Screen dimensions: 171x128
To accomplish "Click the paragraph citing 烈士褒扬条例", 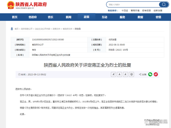I will (x=72, y=108).
